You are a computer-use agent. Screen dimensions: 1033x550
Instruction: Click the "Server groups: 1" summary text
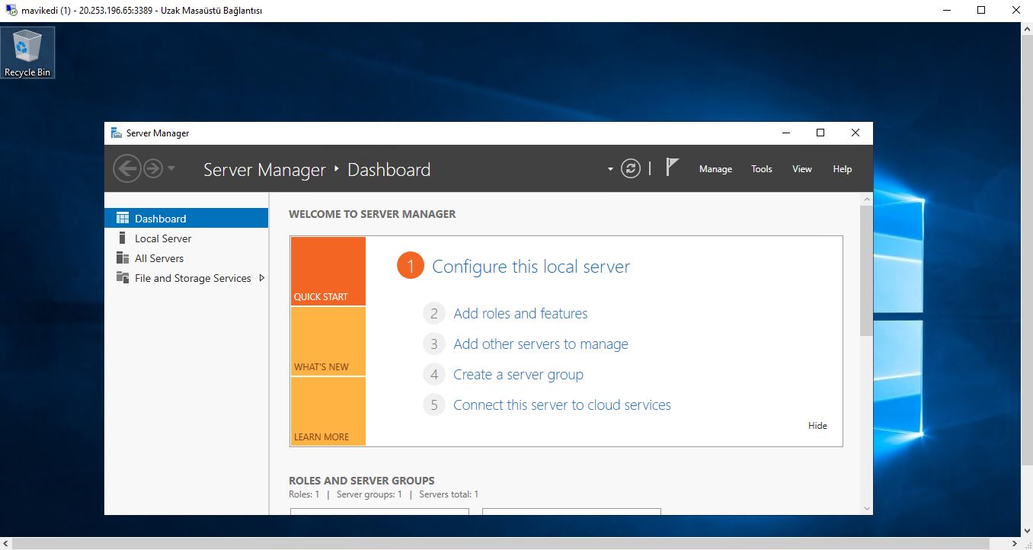[x=369, y=494]
